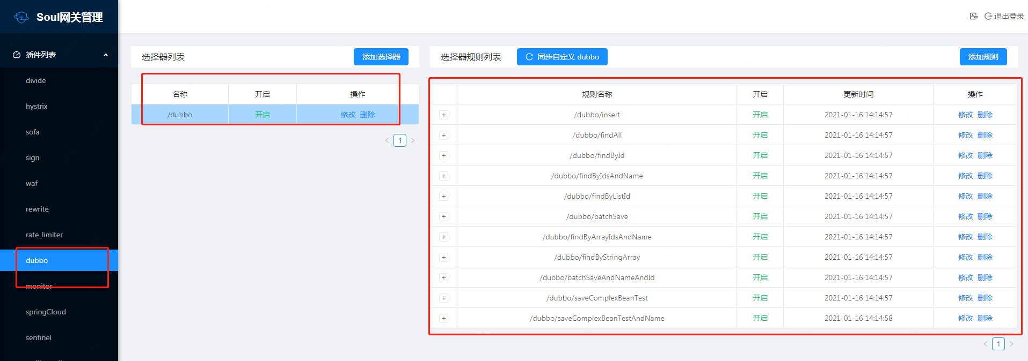Click the 添加规则 button

pos(983,57)
